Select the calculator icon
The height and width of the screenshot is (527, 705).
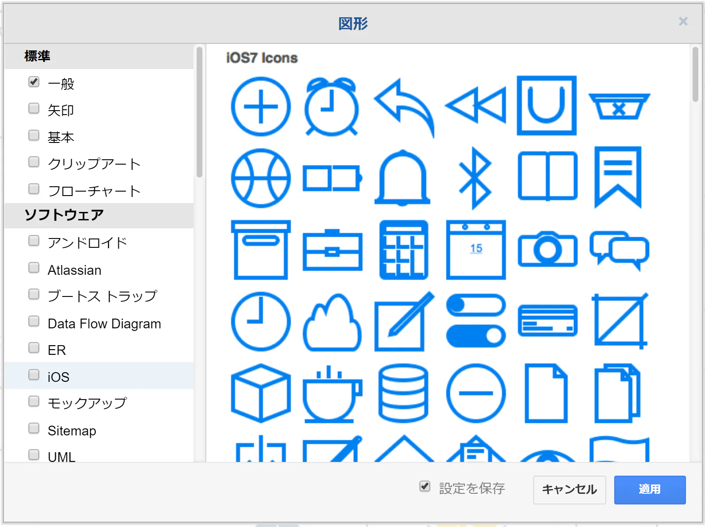pyautogui.click(x=404, y=250)
